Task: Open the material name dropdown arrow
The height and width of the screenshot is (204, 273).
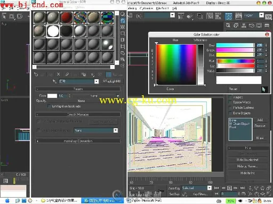Action: [97, 81]
